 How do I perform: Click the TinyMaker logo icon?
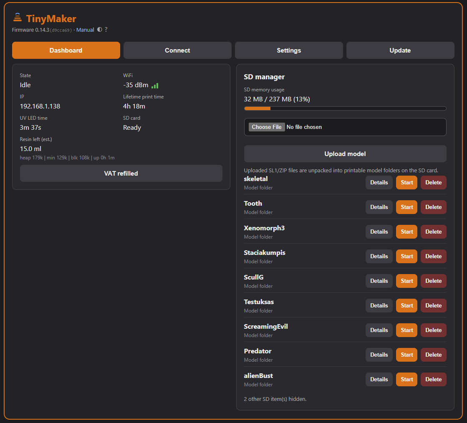[17, 18]
